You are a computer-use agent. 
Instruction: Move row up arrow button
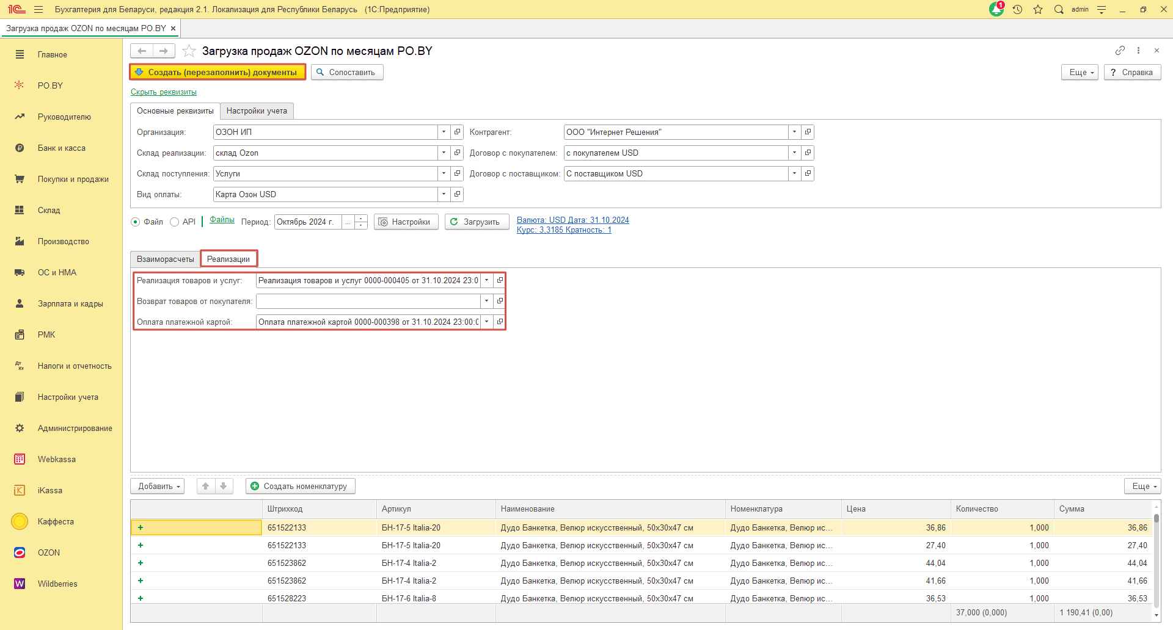[206, 487]
